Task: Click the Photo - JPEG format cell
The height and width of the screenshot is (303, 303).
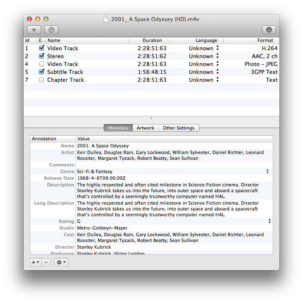Action: click(x=261, y=64)
